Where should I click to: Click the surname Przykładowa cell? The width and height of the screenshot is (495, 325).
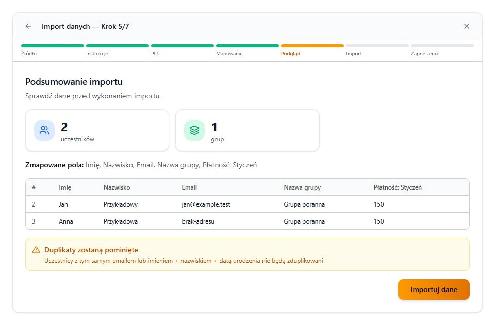pyautogui.click(x=121, y=221)
